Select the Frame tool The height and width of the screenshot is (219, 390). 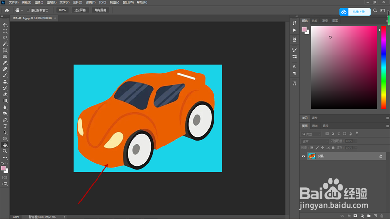point(5,56)
